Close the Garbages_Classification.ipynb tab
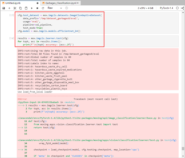The width and height of the screenshot is (185, 158). (77, 3)
